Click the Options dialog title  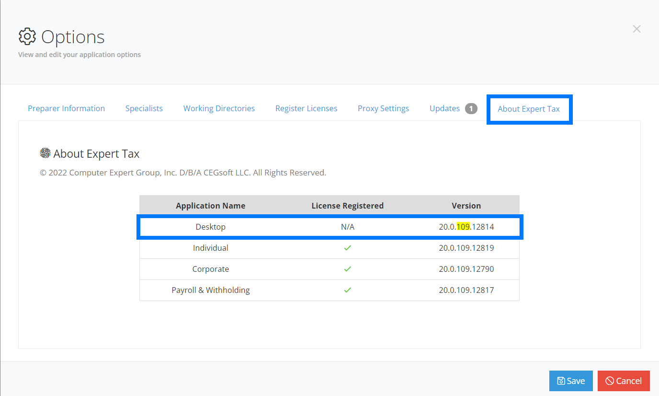pos(73,37)
